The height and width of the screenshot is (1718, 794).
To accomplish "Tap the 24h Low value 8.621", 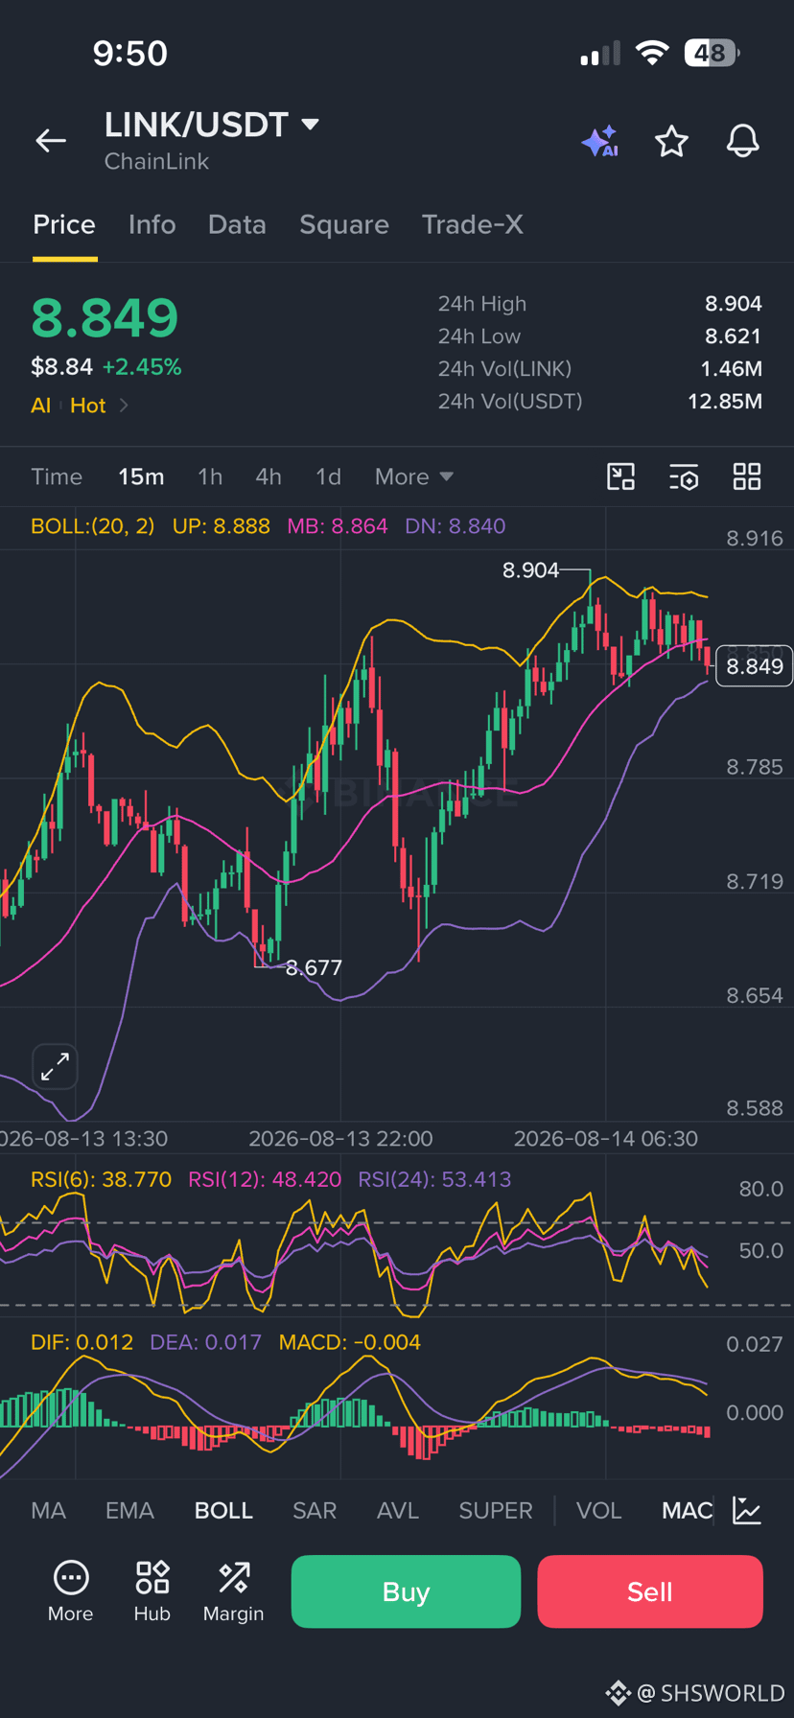I will (734, 337).
